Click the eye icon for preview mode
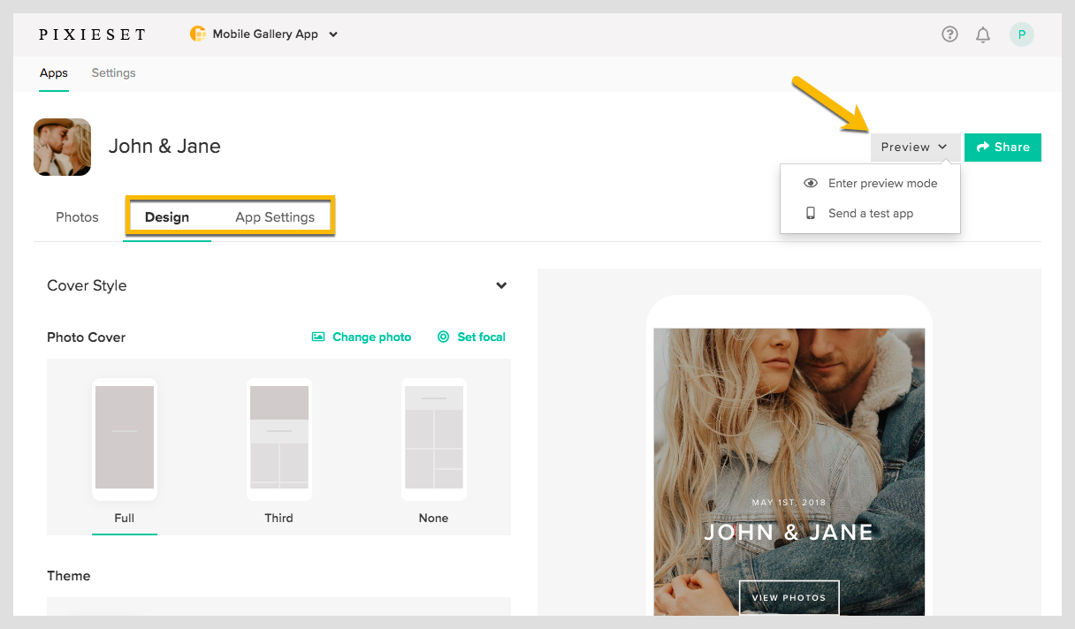The height and width of the screenshot is (629, 1075). (811, 183)
